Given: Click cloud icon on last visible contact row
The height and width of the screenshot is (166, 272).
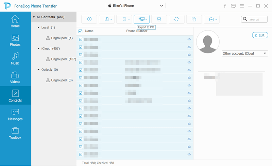Looking at the screenshot, I should (x=189, y=154).
